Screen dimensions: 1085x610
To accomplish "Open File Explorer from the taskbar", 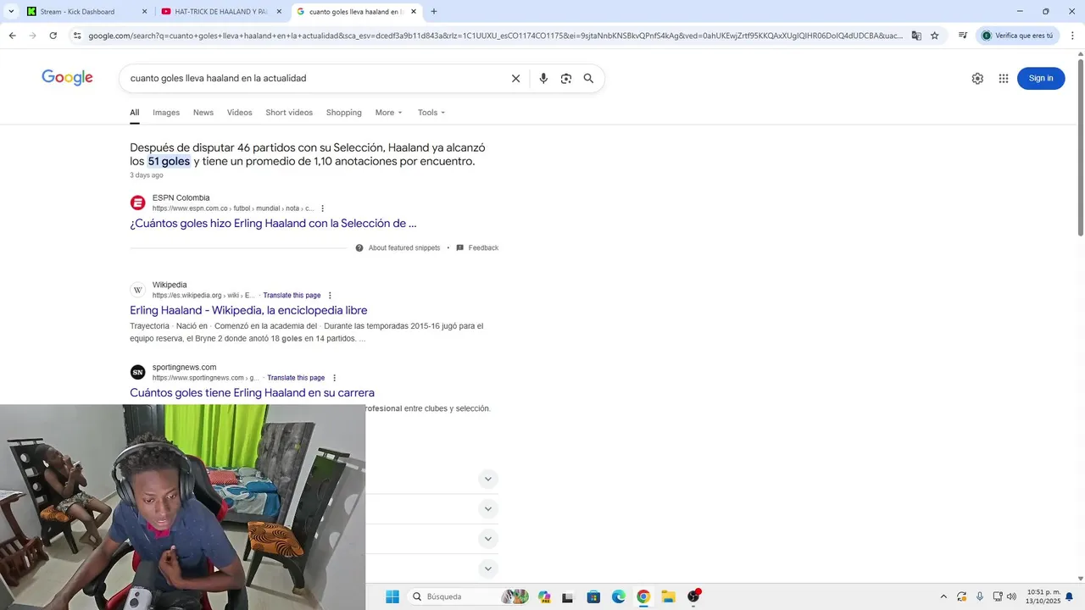I will 668,596.
